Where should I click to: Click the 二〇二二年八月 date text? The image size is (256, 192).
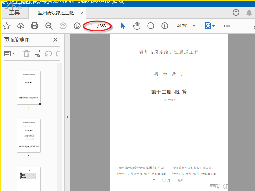(160, 180)
